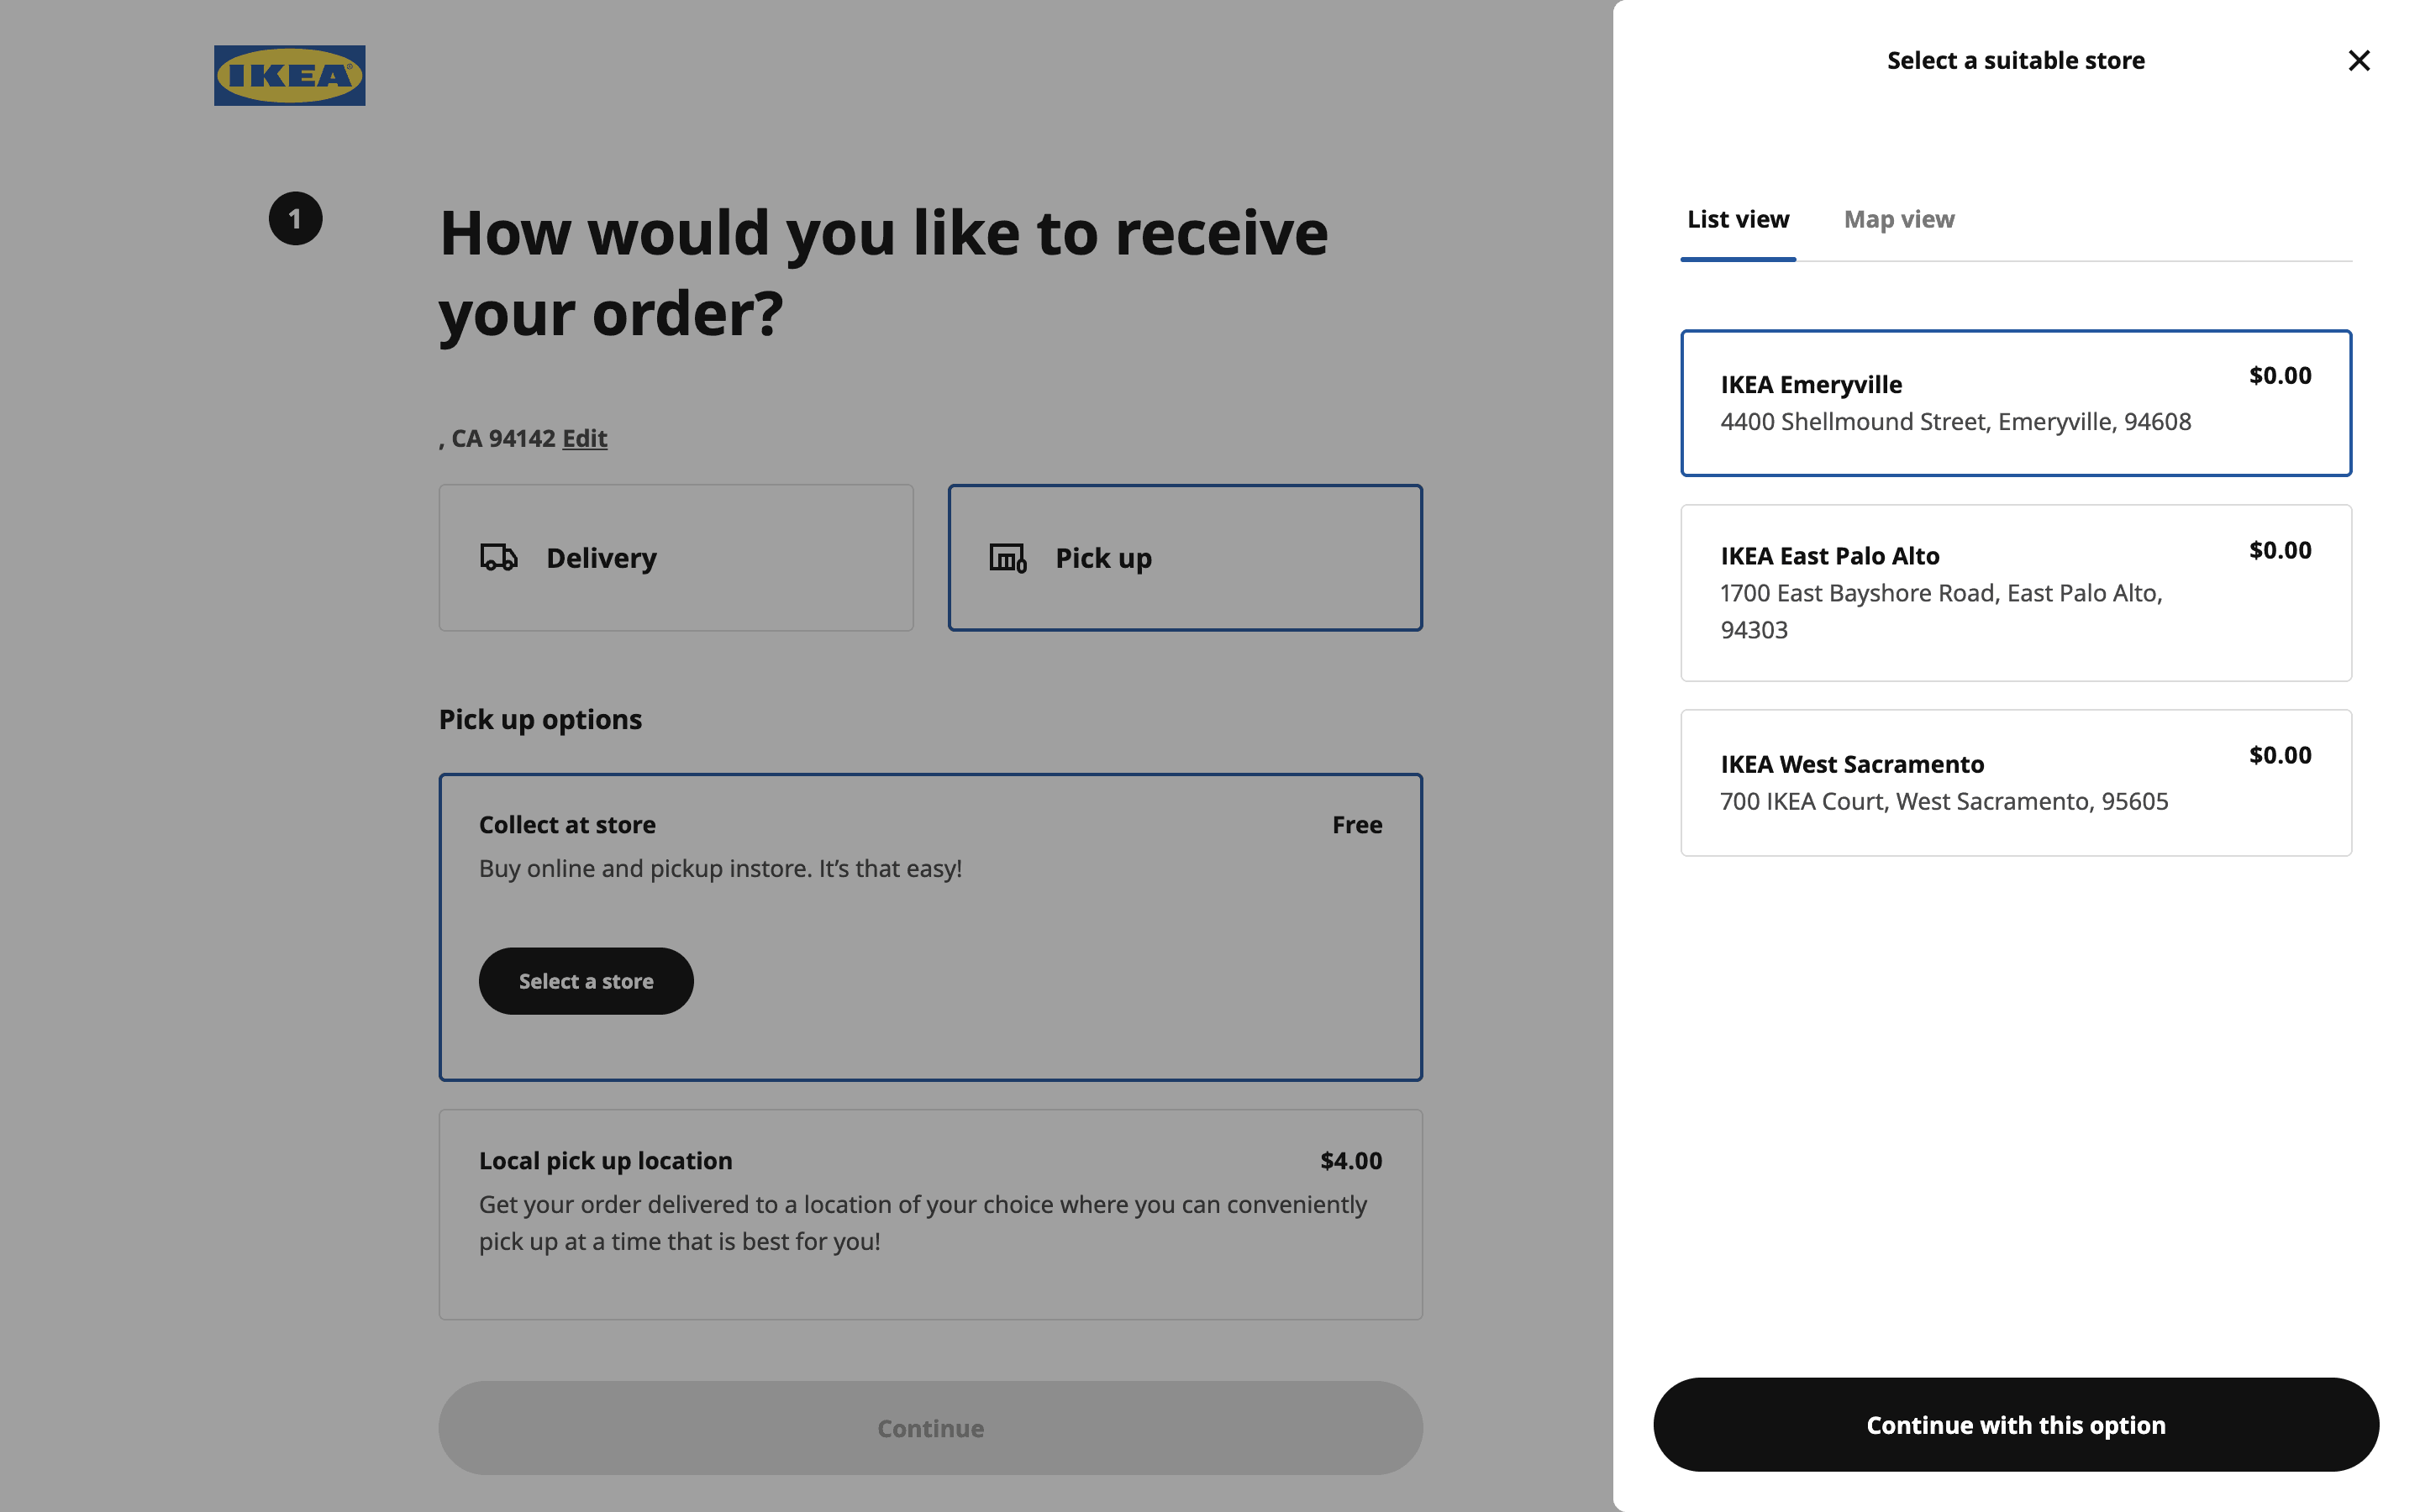Click the Emeryville $0.00 price
The width and height of the screenshot is (2420, 1512).
click(x=2279, y=375)
